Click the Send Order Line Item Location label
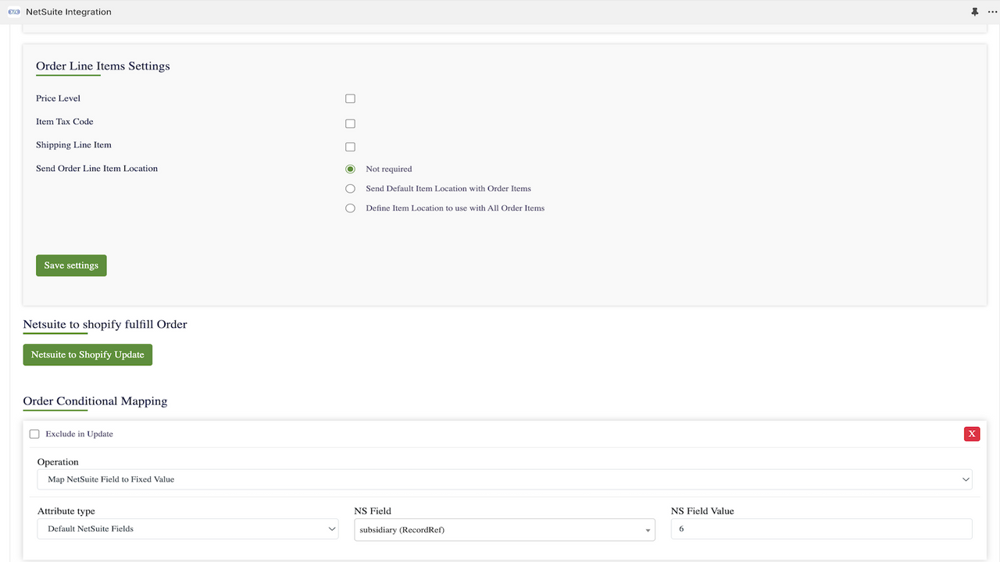This screenshot has height=562, width=1000. pyautogui.click(x=97, y=169)
